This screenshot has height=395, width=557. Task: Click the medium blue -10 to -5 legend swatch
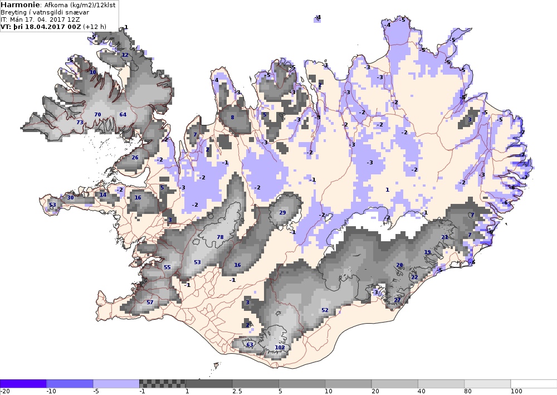[x=70, y=384]
